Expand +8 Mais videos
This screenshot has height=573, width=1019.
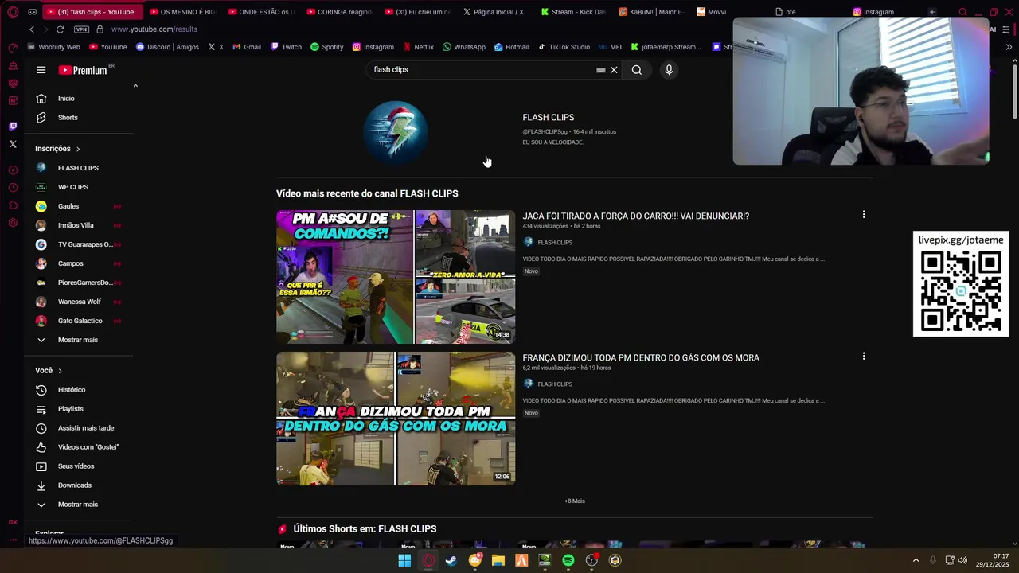pyautogui.click(x=575, y=501)
